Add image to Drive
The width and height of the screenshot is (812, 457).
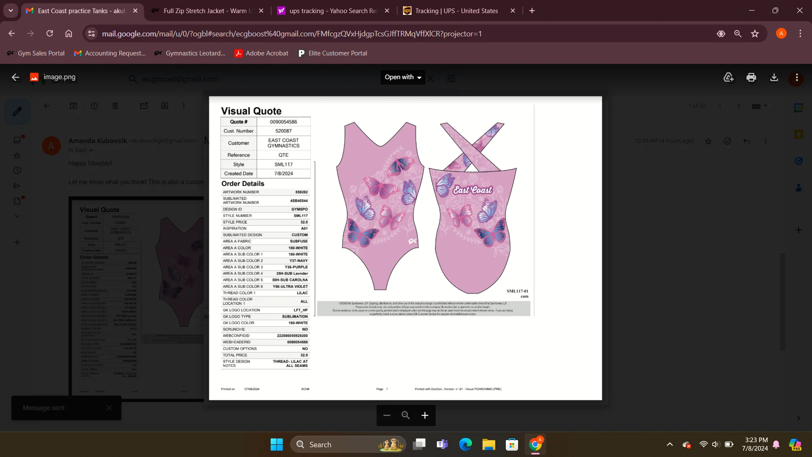click(x=729, y=77)
